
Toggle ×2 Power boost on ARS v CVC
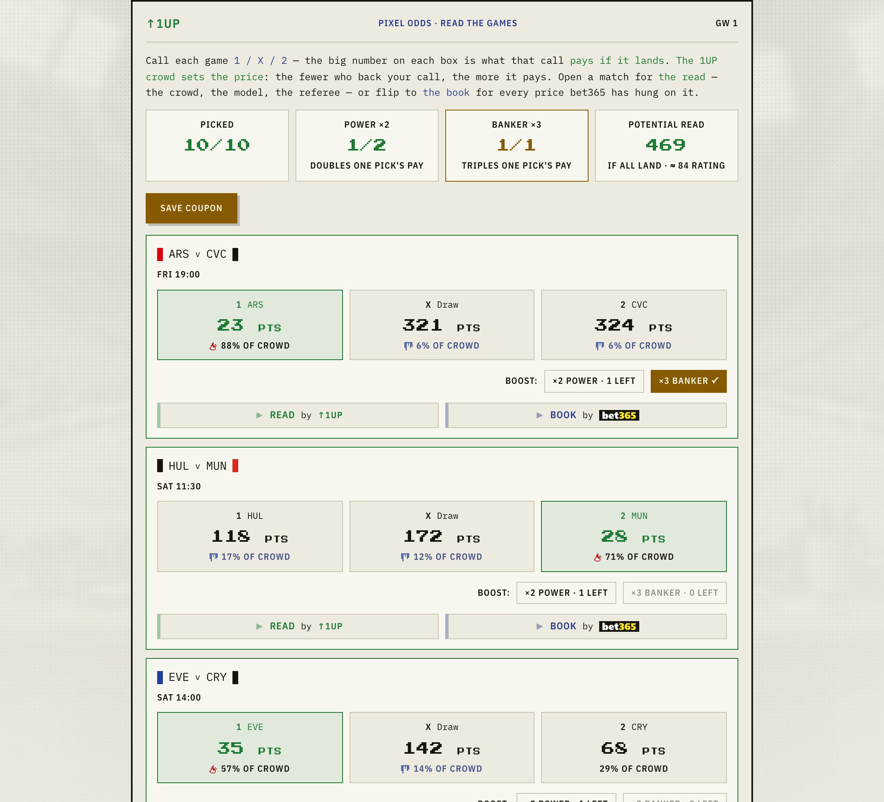pyautogui.click(x=594, y=381)
